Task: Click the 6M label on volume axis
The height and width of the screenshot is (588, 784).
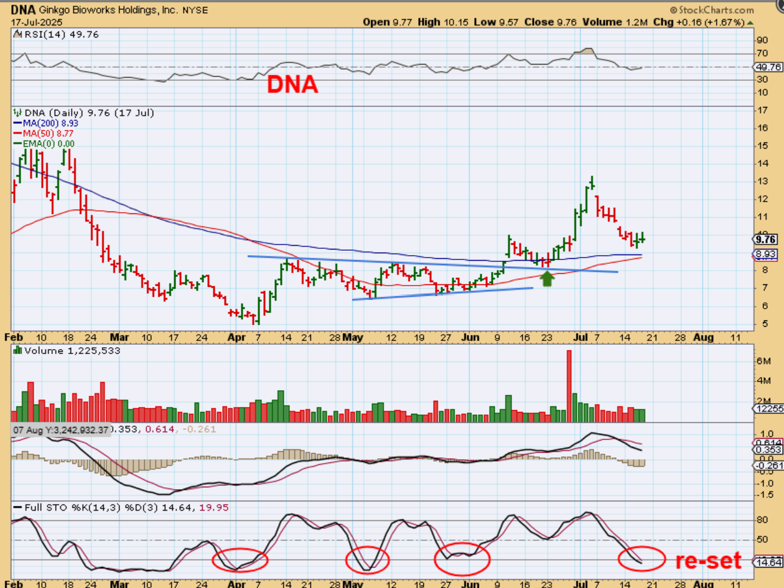Action: coord(763,362)
